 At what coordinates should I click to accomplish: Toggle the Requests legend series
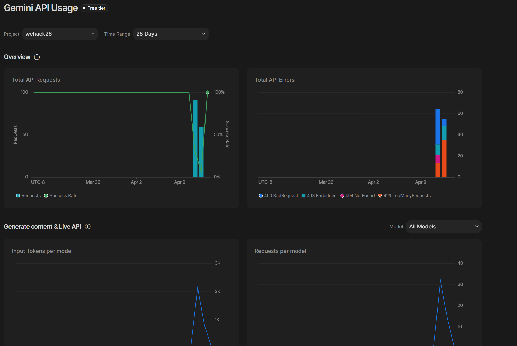point(28,196)
